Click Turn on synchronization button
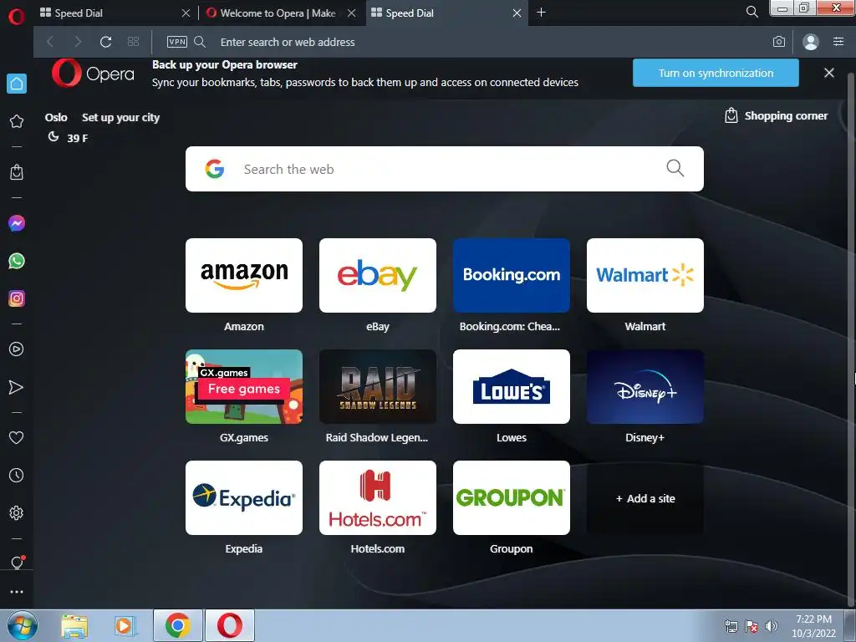The width and height of the screenshot is (856, 642). (716, 74)
